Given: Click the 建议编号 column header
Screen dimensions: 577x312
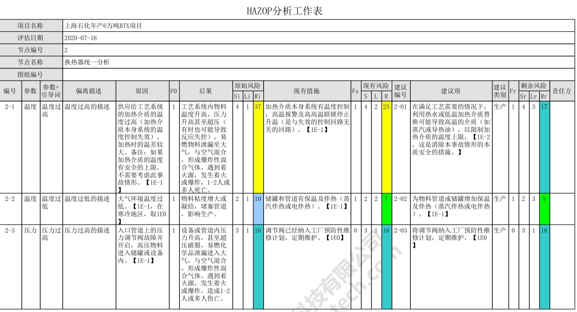Looking at the screenshot, I should point(401,91).
